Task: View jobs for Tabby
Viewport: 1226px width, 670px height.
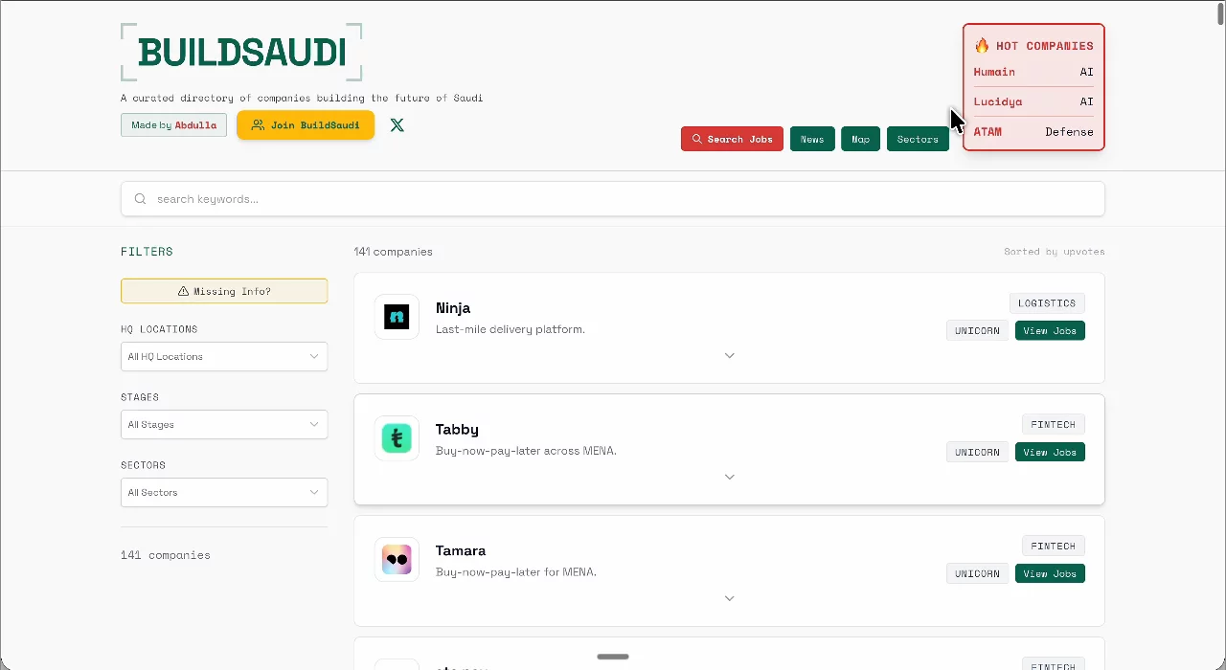Action: click(x=1050, y=452)
